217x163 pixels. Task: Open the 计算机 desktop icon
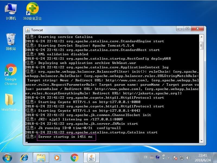[11, 12]
